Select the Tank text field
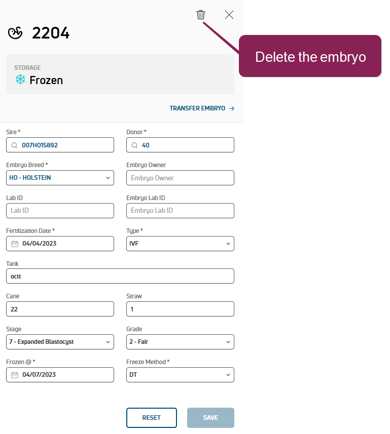The image size is (390, 434). click(120, 277)
